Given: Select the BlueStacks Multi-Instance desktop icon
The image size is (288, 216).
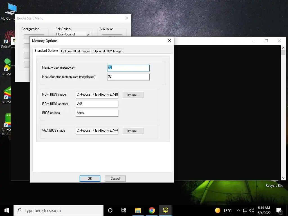Looking at the screenshot, I should point(6,125).
